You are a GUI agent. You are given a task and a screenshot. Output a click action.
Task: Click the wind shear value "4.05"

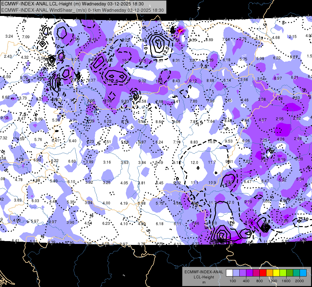[x=124, y=183]
